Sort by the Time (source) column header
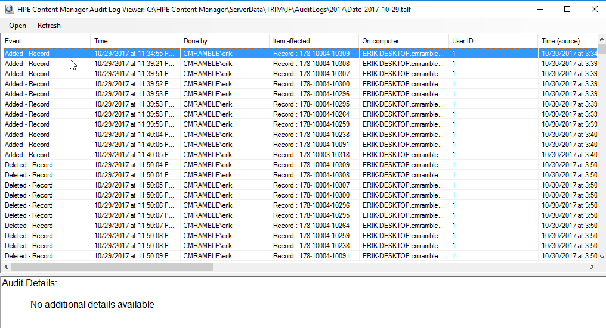This screenshot has width=606, height=328. pos(568,41)
